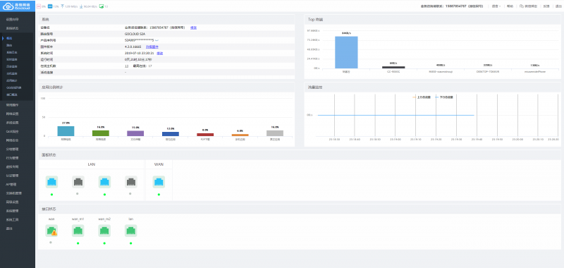Click the WeChat icon in top bar
Image resolution: width=564 pixels, height=268 pixels.
522,6
